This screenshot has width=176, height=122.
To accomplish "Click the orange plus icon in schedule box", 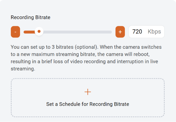I will [x=88, y=92].
